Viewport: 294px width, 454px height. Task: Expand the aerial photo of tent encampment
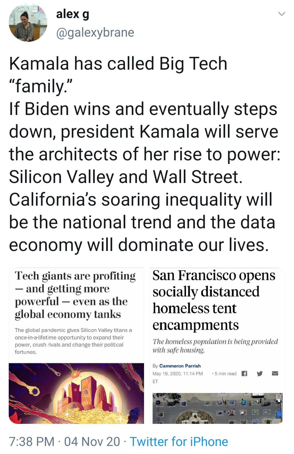tap(217, 408)
